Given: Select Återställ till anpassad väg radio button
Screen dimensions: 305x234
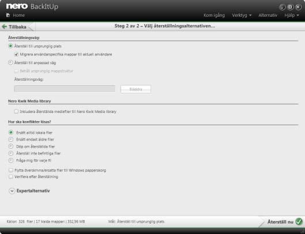Looking at the screenshot, I should (10, 63).
